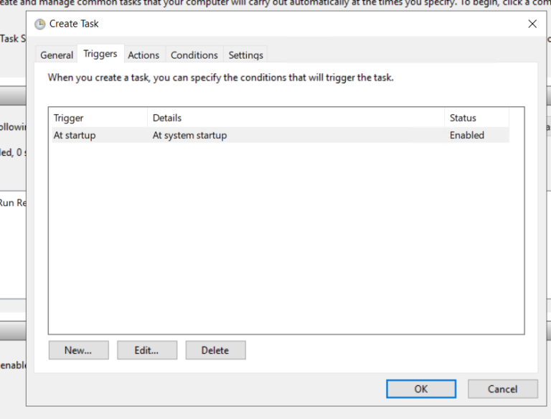Image resolution: width=551 pixels, height=419 pixels.
Task: Close the Create Task dialog
Action: pyautogui.click(x=532, y=24)
